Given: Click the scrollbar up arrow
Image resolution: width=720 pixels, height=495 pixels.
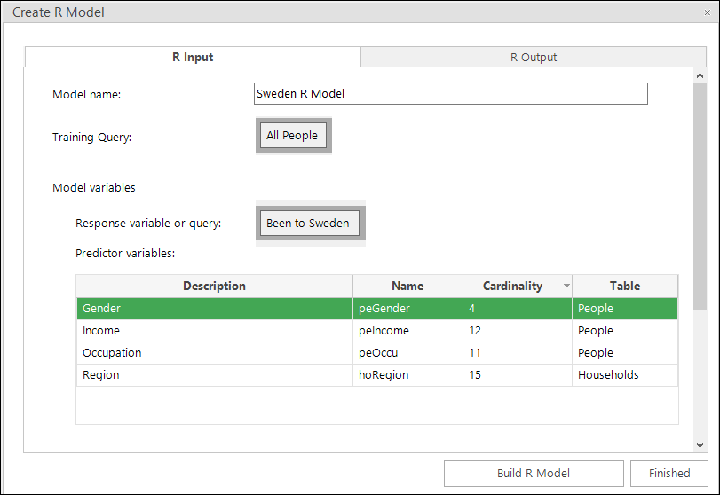Looking at the screenshot, I should [700, 75].
